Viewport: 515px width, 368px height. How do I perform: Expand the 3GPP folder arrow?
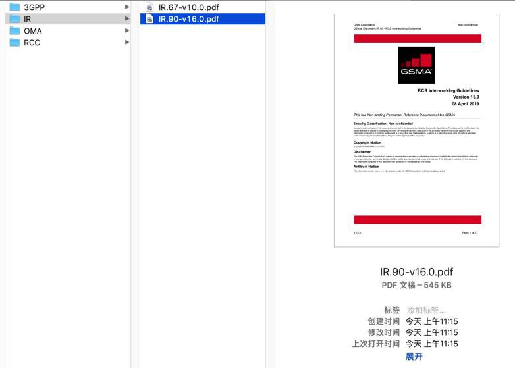tap(127, 7)
